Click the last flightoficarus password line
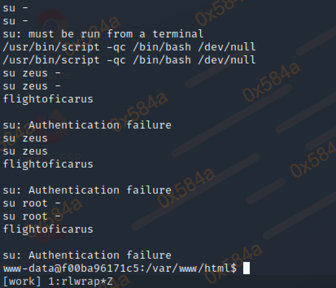 click(x=48, y=229)
